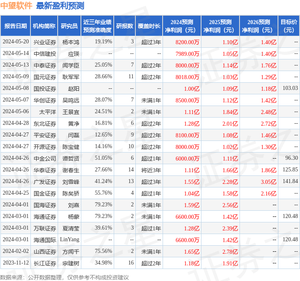Select the 长江证券 institution cell
300x281 pixels.
pyautogui.click(x=45, y=263)
